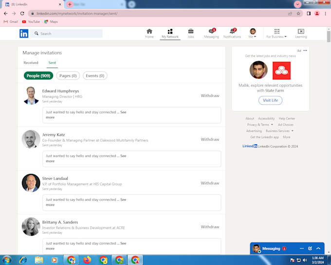Viewport: 331px width, 265px height.
Task: Open My Network in navigation bar
Action: [x=170, y=34]
